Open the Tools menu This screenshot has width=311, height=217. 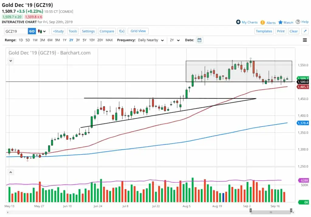click(73, 31)
